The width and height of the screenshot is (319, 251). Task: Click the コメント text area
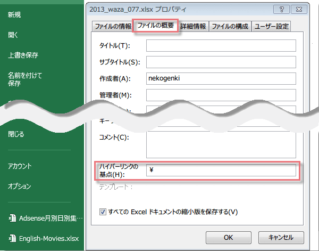221,144
